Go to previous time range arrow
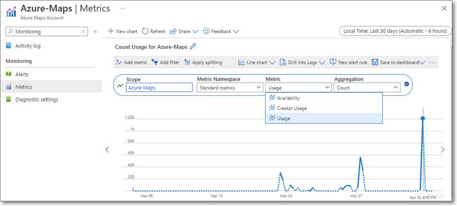457x206 pixels. 107,150
